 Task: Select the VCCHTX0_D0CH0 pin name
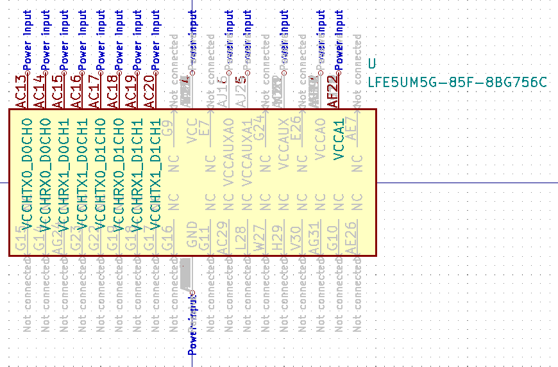(x=27, y=173)
